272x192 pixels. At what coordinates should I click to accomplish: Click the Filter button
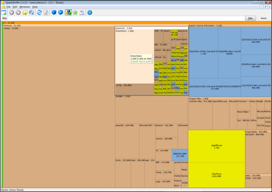coord(250,18)
